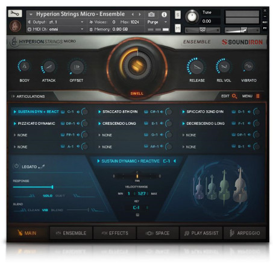The image size is (273, 278).
Task: Open the Purge dropdown
Action: (x=157, y=22)
